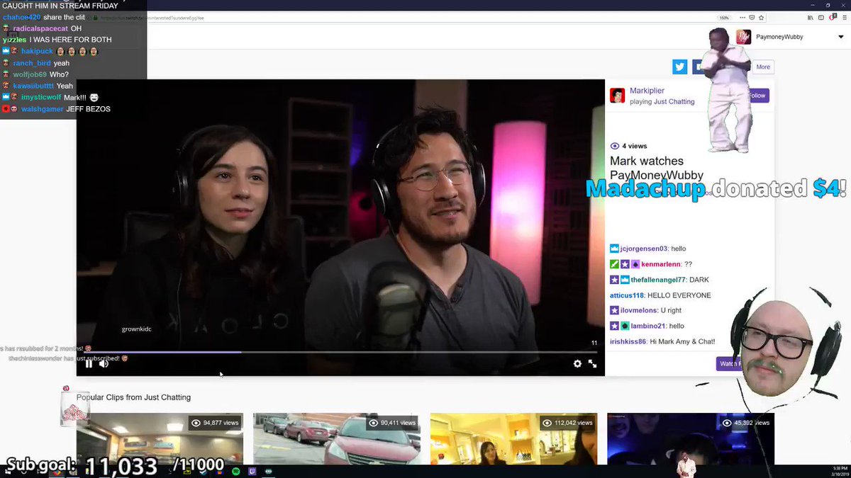Open the clip player settings gear

click(x=577, y=363)
